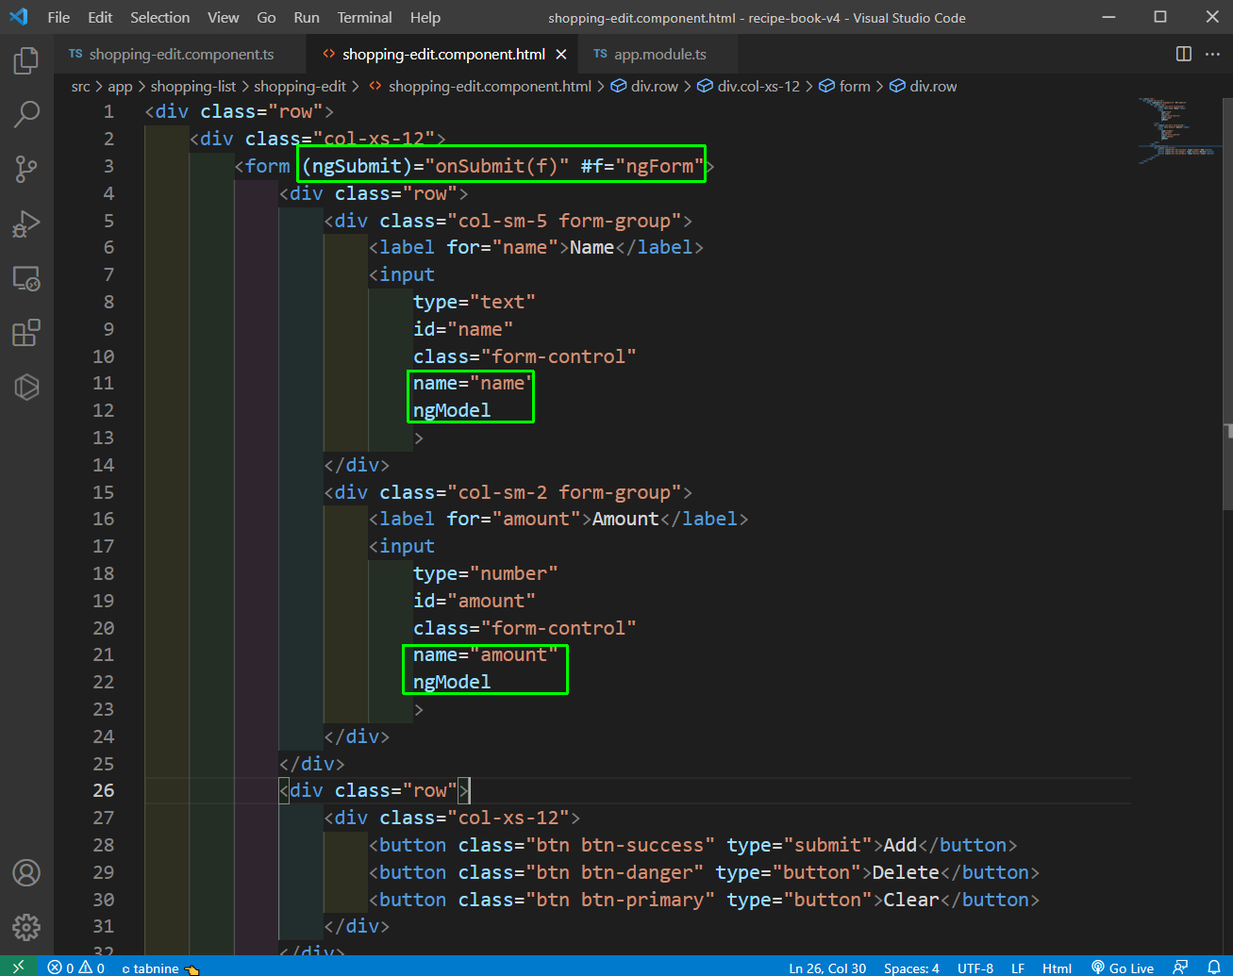The height and width of the screenshot is (976, 1233).
Task: Switch to app.module.ts tab
Action: tap(658, 54)
